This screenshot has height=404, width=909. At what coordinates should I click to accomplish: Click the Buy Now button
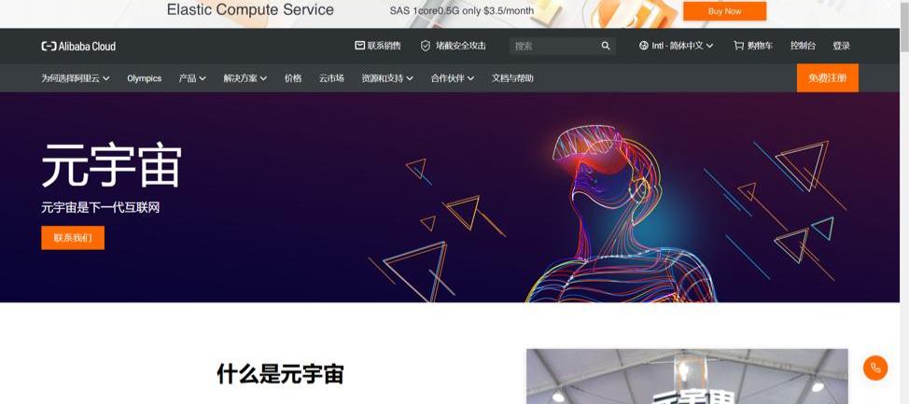pos(724,11)
